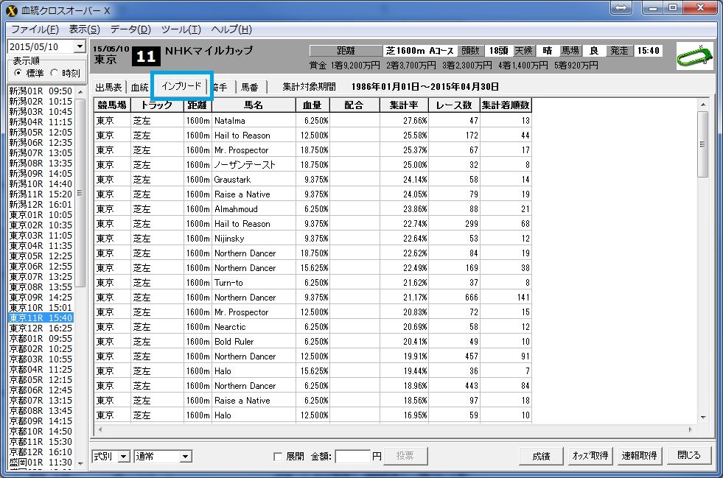Click the 成績 button
Viewport: 723px width, 478px height.
point(541,456)
